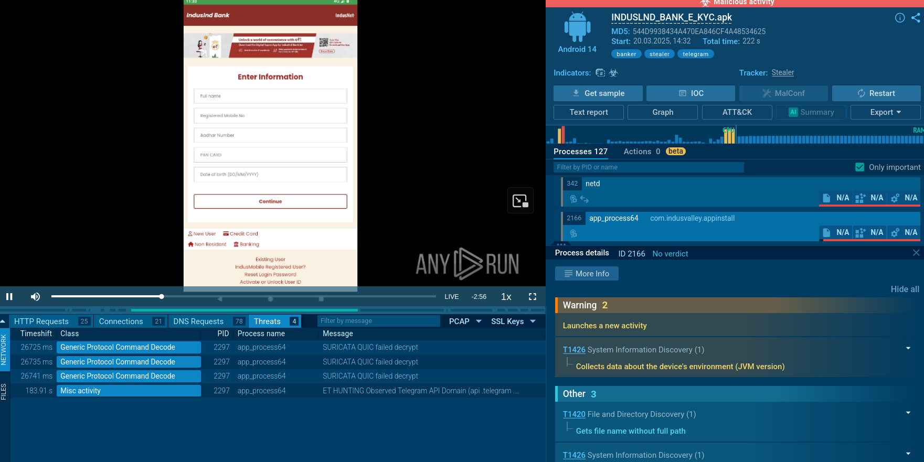Switch to HTTP Requests tab
Image resolution: width=924 pixels, height=462 pixels.
[51, 321]
